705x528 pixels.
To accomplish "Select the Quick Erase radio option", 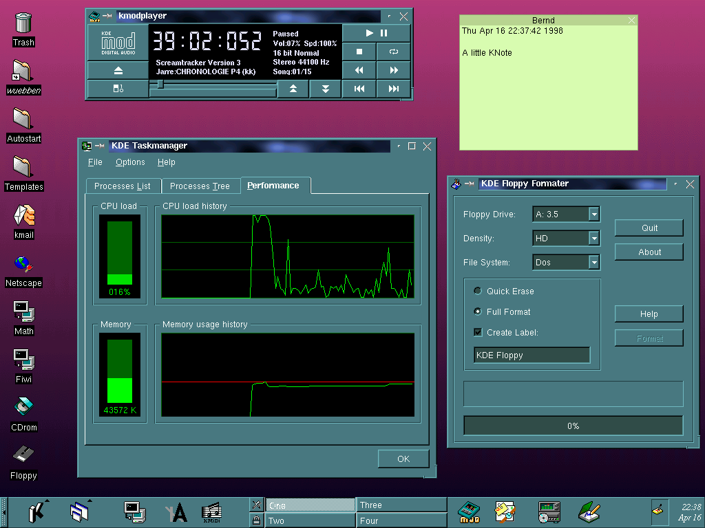I will coord(478,291).
